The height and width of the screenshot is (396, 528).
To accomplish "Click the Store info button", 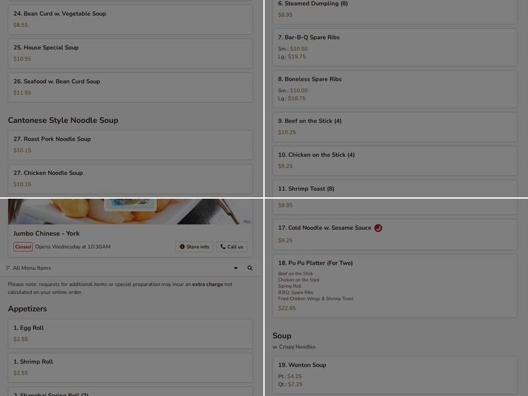I will pyautogui.click(x=194, y=247).
